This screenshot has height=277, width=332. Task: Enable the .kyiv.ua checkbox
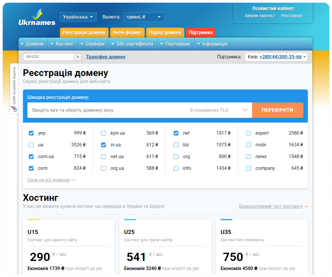(x=103, y=133)
